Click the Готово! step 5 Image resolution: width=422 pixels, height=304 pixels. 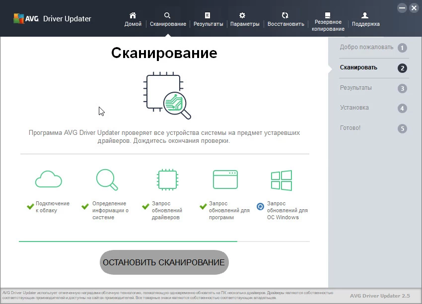[373, 128]
